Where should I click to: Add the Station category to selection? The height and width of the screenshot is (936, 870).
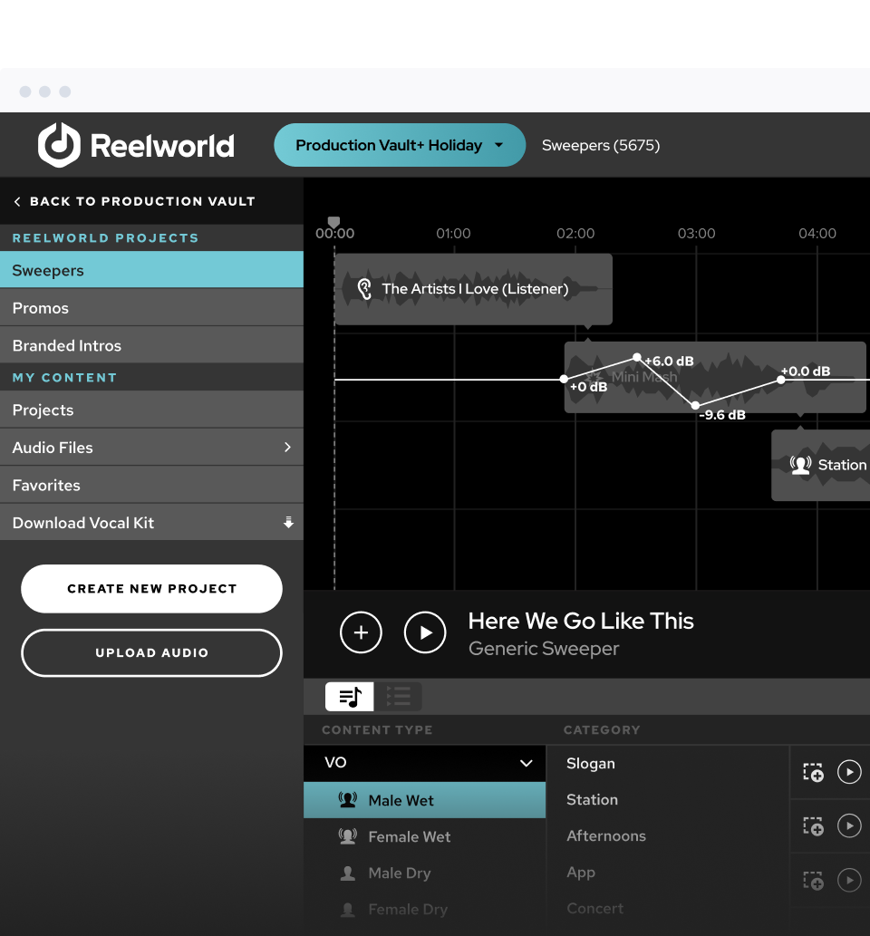[x=813, y=825]
